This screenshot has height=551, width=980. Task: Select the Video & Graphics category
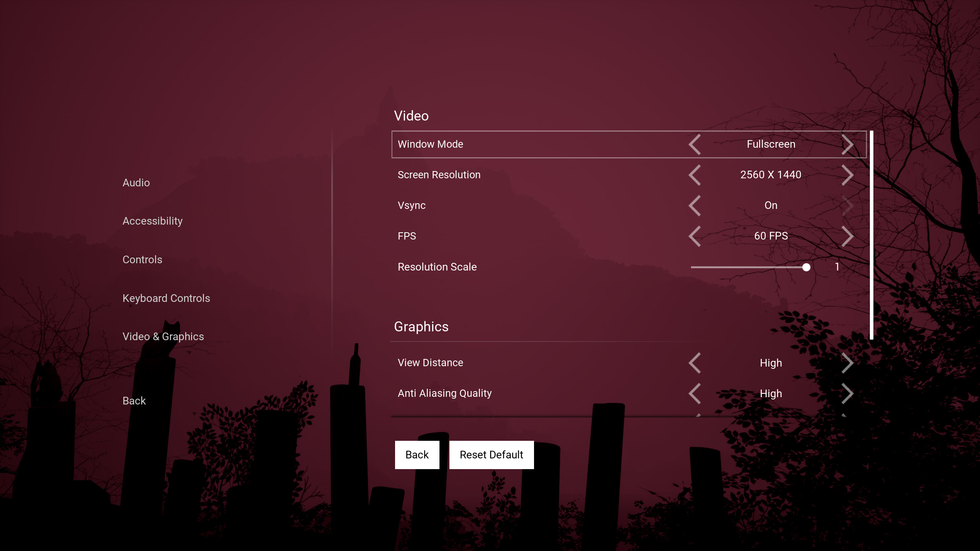pyautogui.click(x=163, y=336)
